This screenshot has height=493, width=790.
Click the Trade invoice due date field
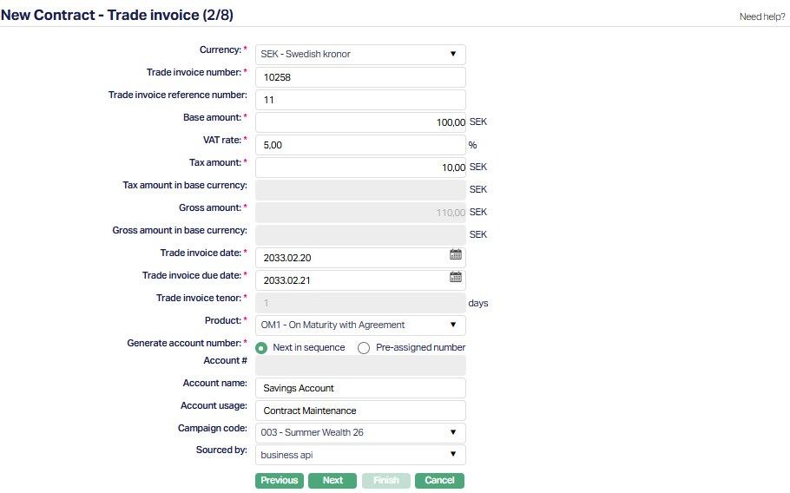tap(352, 280)
